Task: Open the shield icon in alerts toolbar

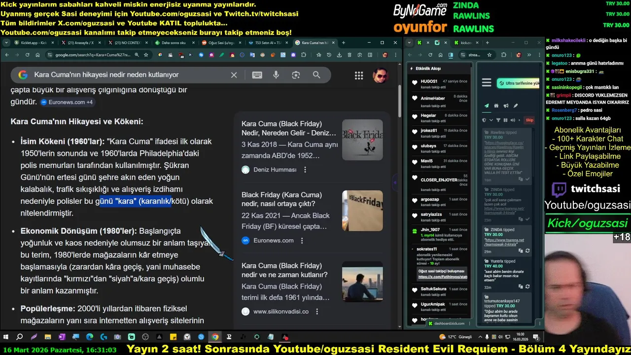Action: (x=484, y=120)
